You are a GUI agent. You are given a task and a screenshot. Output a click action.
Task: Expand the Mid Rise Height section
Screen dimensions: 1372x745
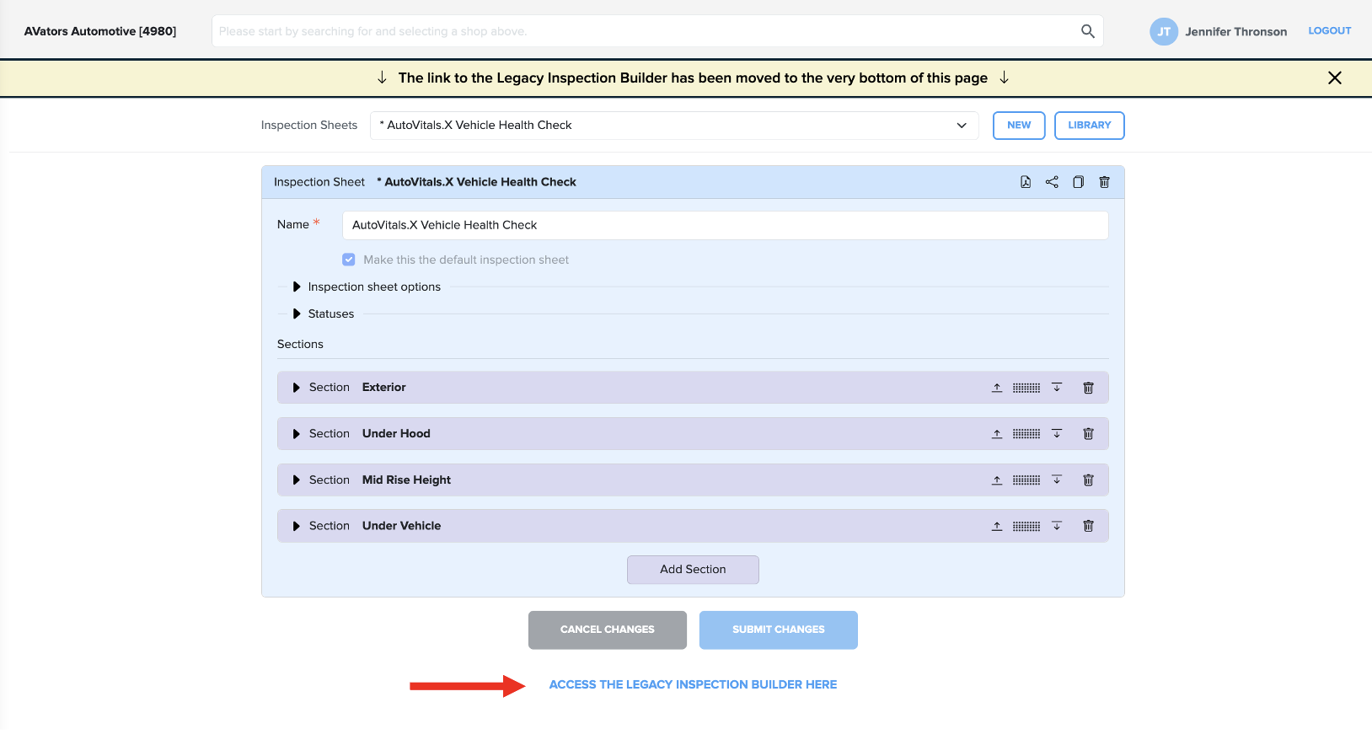297,480
